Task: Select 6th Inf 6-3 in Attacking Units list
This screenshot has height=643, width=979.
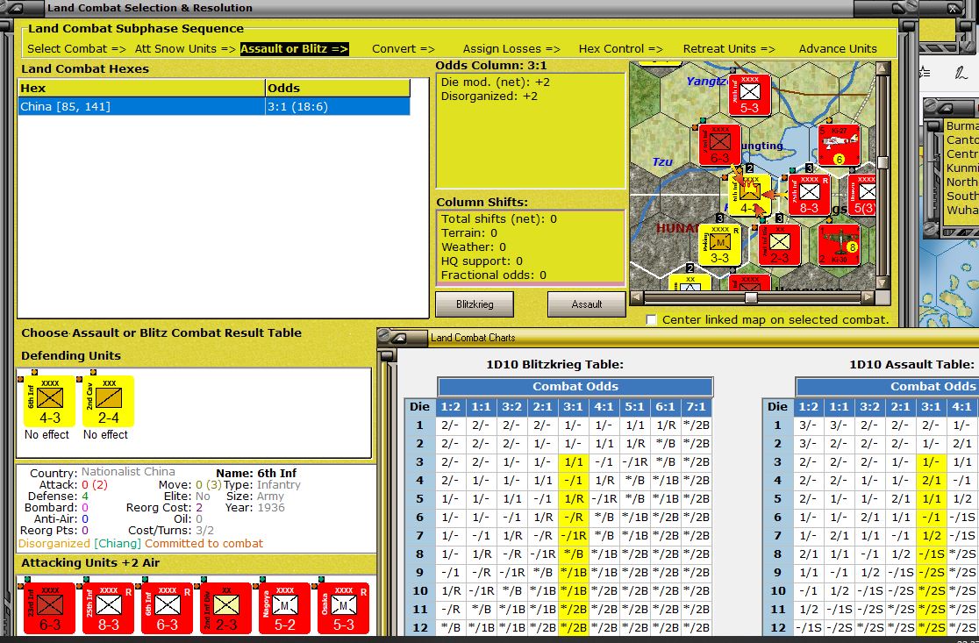Action: tap(167, 609)
